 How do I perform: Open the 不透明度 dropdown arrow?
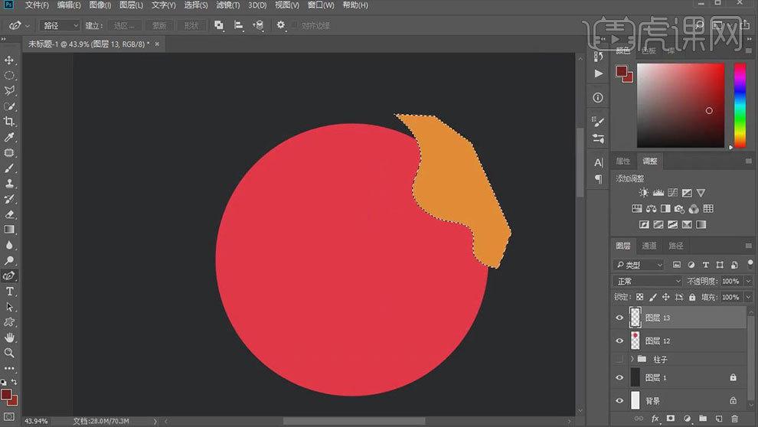click(748, 281)
